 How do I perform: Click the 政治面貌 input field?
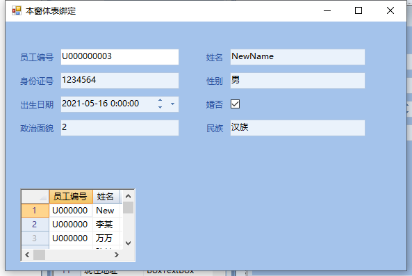[x=120, y=128]
